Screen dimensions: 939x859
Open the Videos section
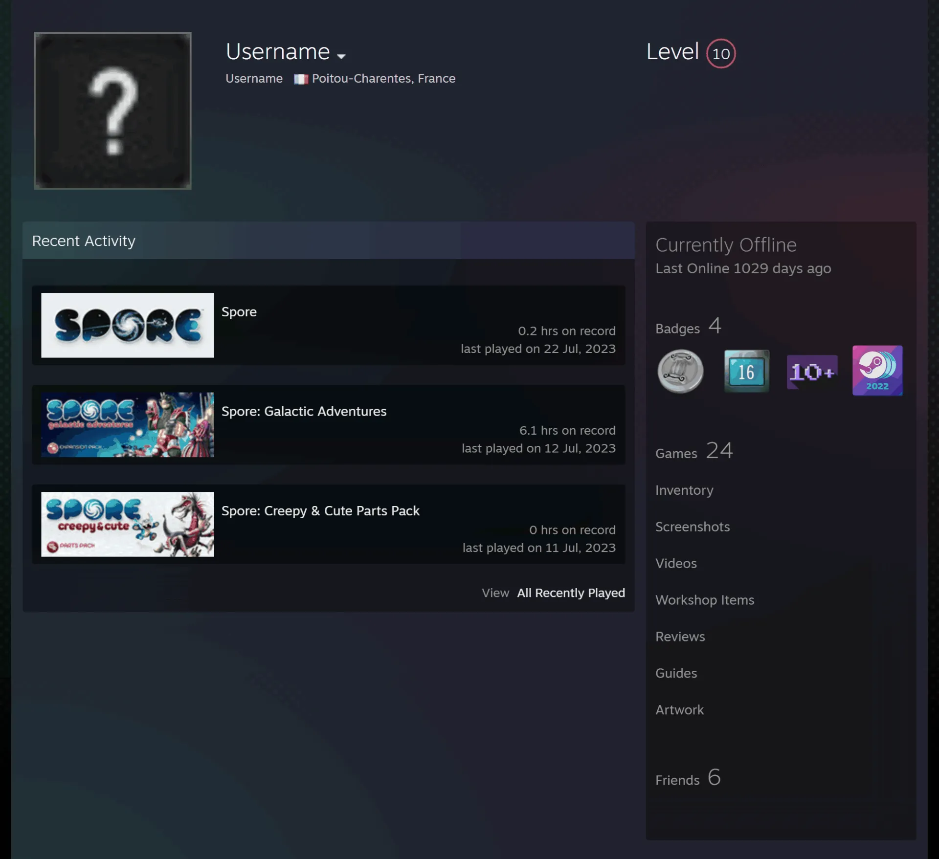[676, 563]
